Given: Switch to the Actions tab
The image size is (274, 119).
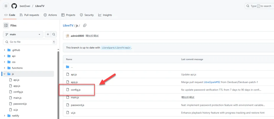Looking at the screenshot, I should [x=50, y=15].
